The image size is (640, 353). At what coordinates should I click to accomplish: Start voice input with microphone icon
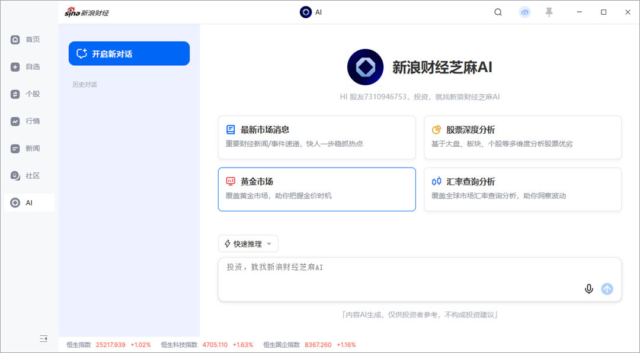[588, 289]
